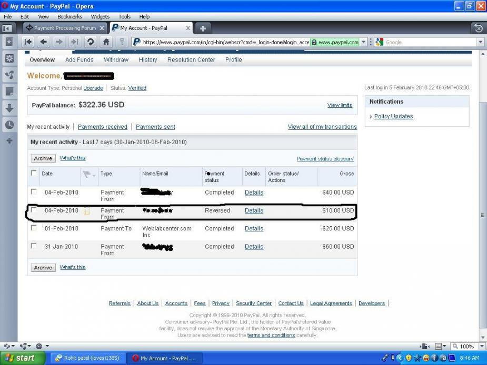Viewport: 487px width, 365px height.
Task: Go to the Withdraw tab
Action: click(116, 60)
